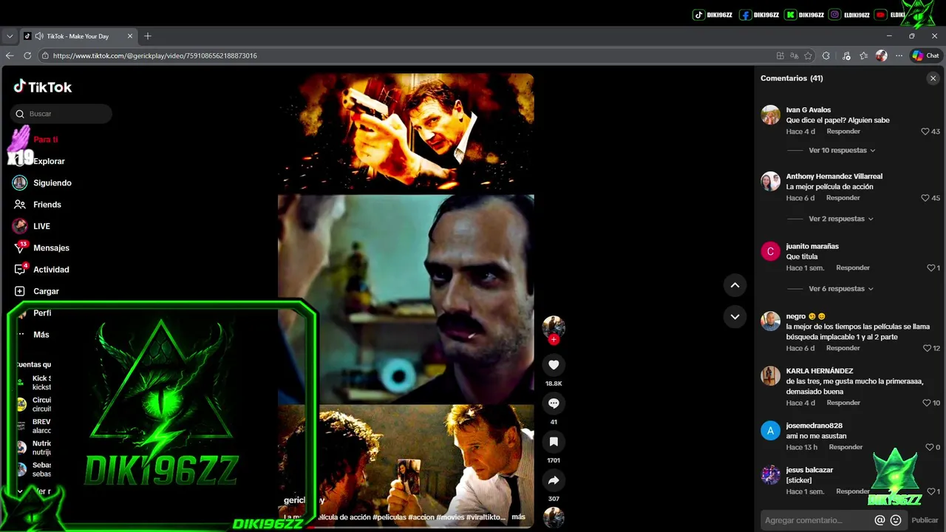
Task: Go back in the browser
Action: tap(10, 55)
